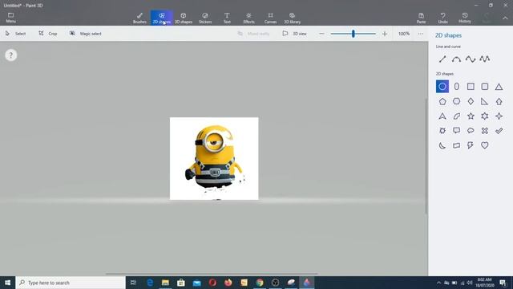Open Firefox from the taskbar
This screenshot has width=513, height=289.
point(228,283)
